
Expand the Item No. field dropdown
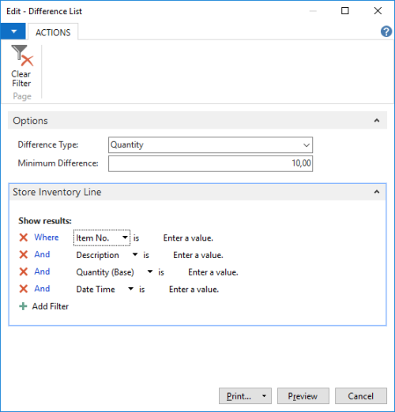pyautogui.click(x=125, y=238)
